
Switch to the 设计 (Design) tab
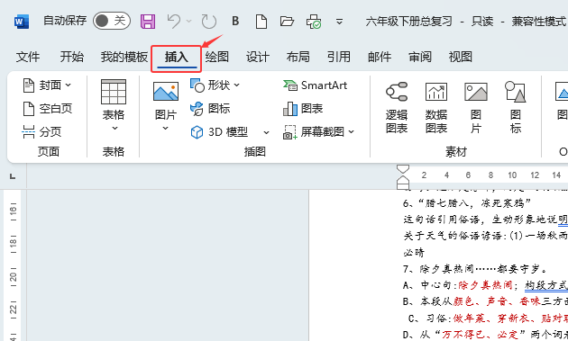(x=258, y=57)
